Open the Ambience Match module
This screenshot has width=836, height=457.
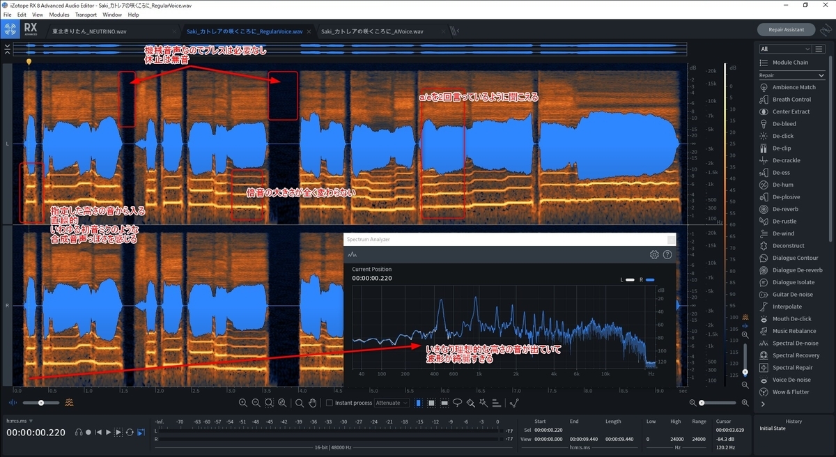point(793,87)
